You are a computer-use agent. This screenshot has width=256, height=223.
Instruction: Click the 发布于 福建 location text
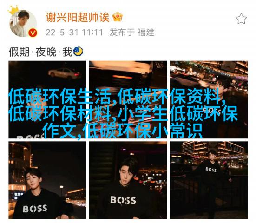click(132, 32)
